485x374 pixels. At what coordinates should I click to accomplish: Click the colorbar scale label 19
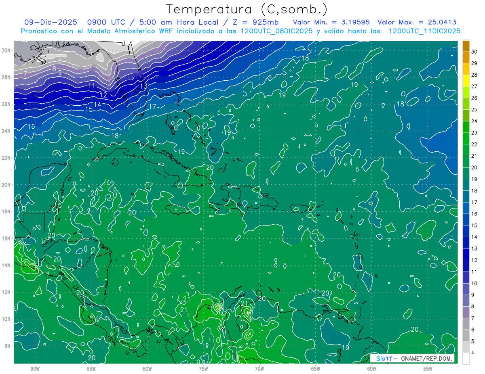pyautogui.click(x=474, y=179)
